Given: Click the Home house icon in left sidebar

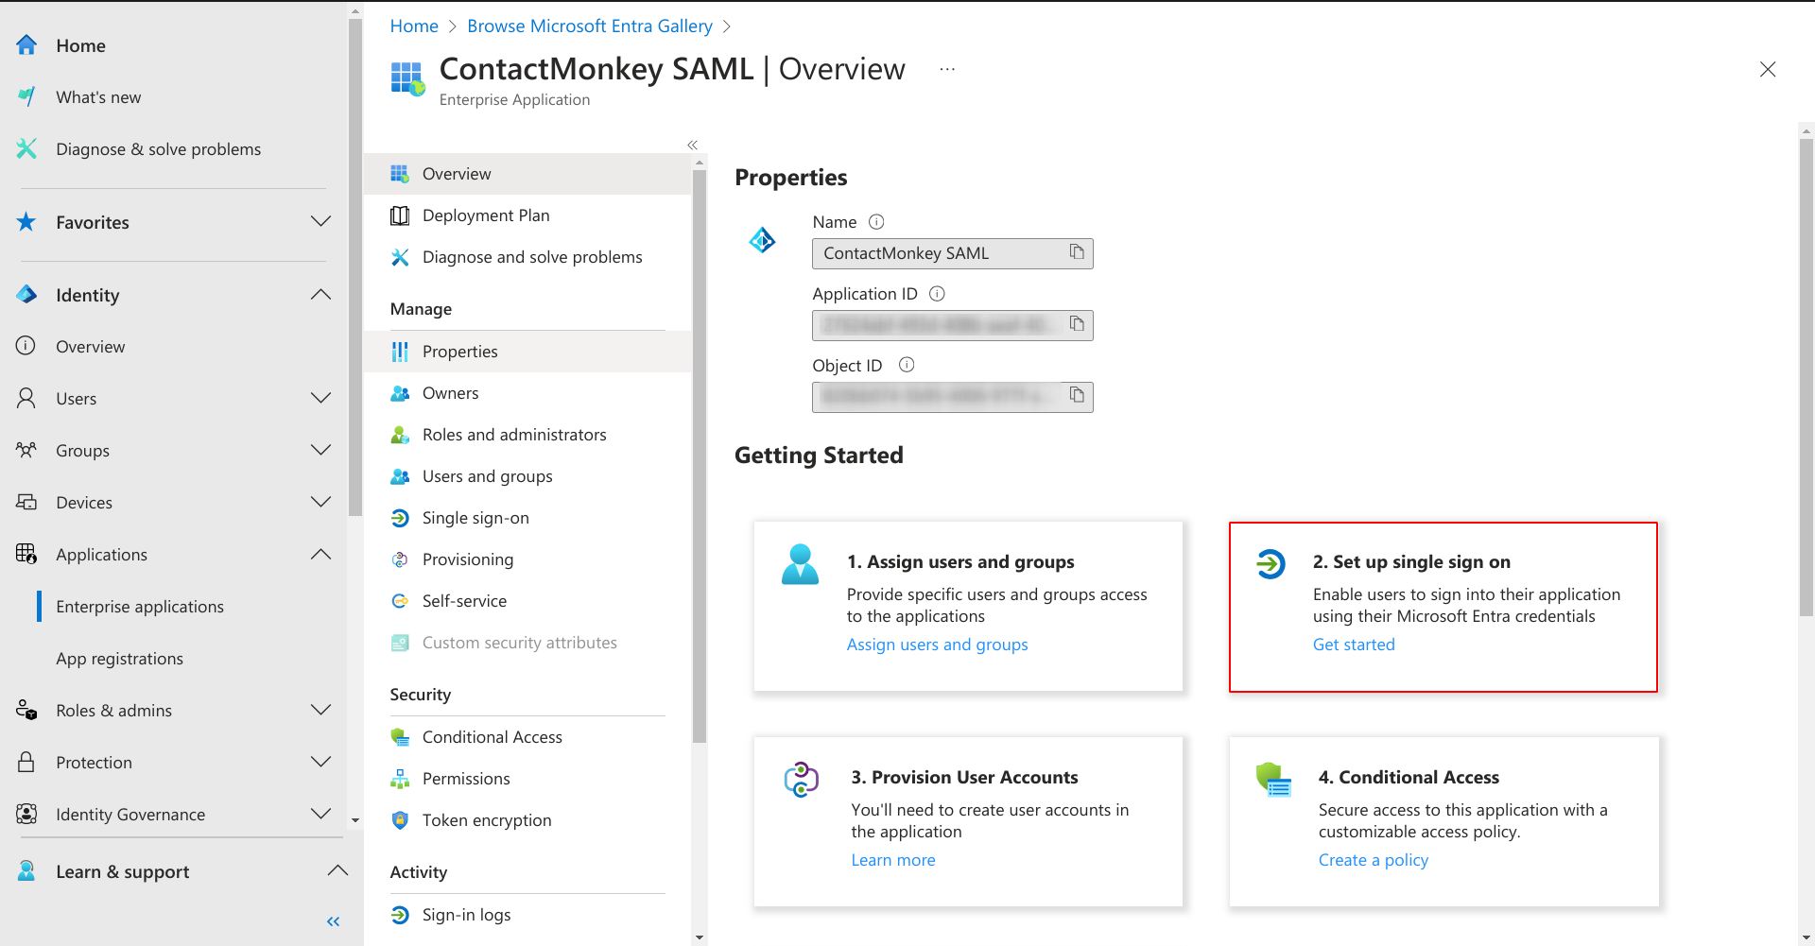Looking at the screenshot, I should 26,45.
